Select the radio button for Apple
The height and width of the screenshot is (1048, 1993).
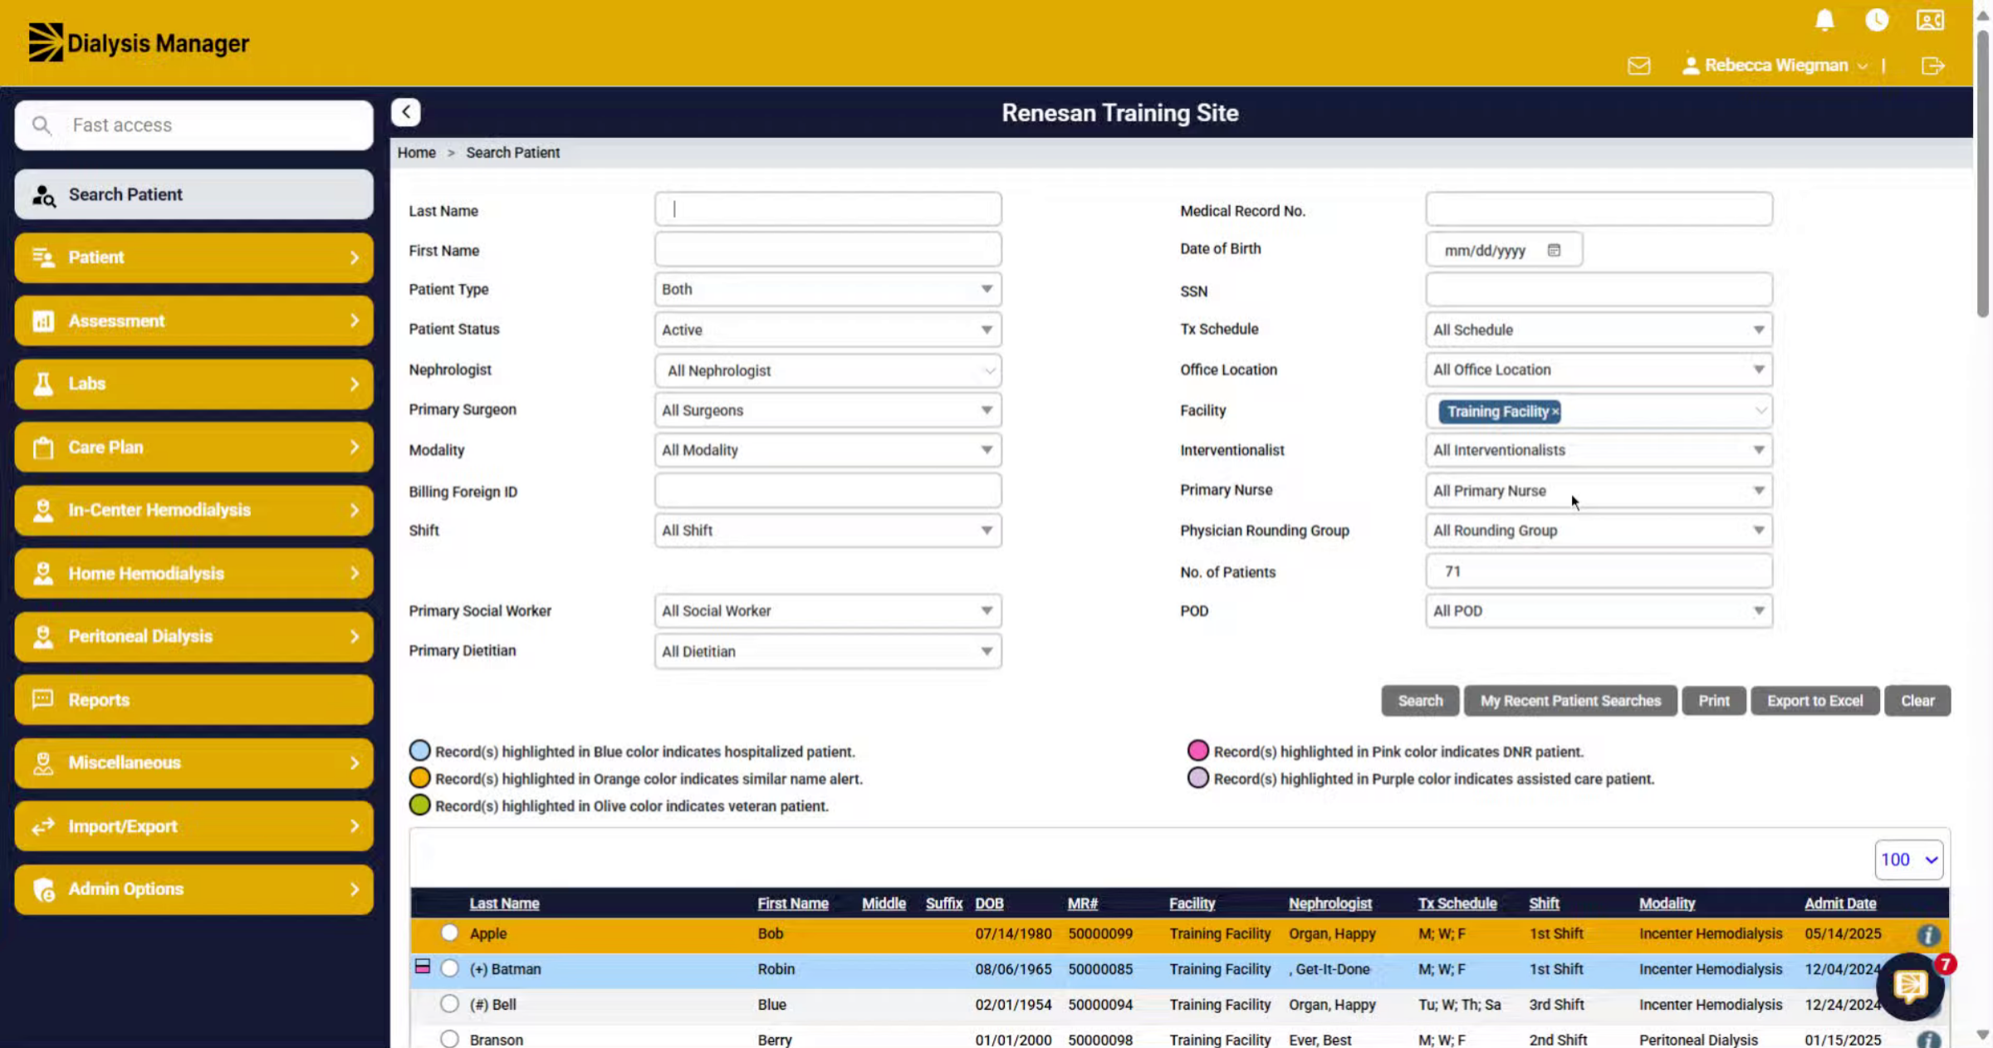449,933
